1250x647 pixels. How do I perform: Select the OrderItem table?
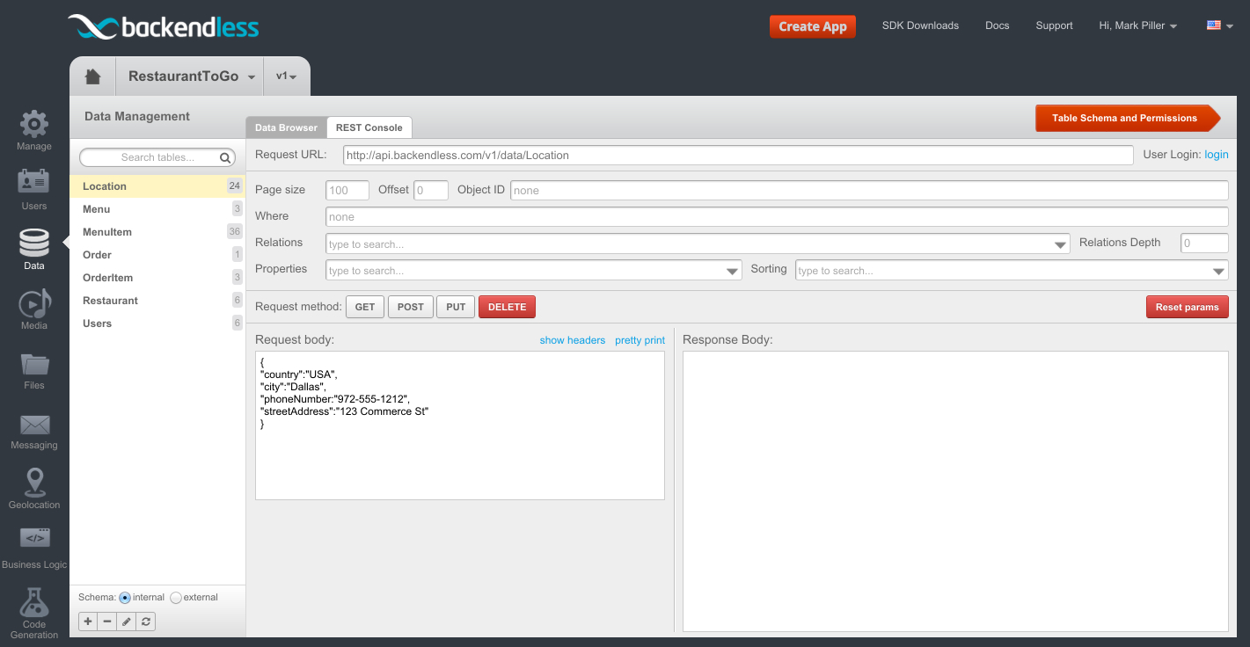point(157,278)
